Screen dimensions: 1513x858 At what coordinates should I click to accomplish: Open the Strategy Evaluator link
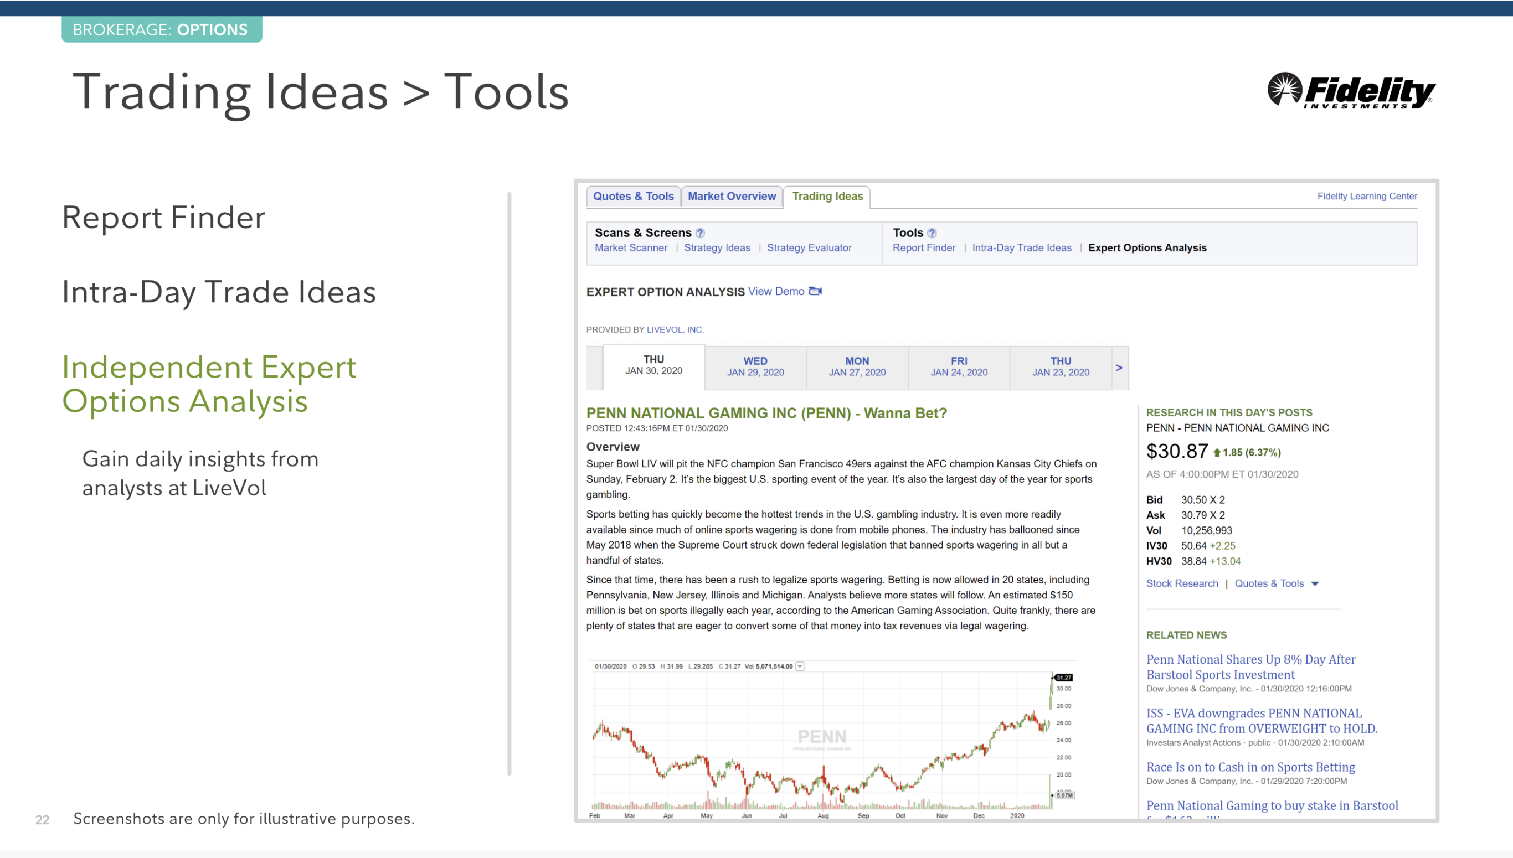click(809, 247)
